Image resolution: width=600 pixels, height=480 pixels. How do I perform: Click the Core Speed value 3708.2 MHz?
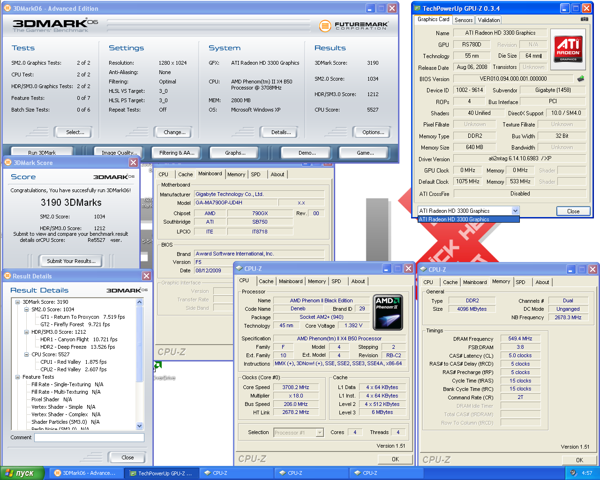click(x=296, y=387)
